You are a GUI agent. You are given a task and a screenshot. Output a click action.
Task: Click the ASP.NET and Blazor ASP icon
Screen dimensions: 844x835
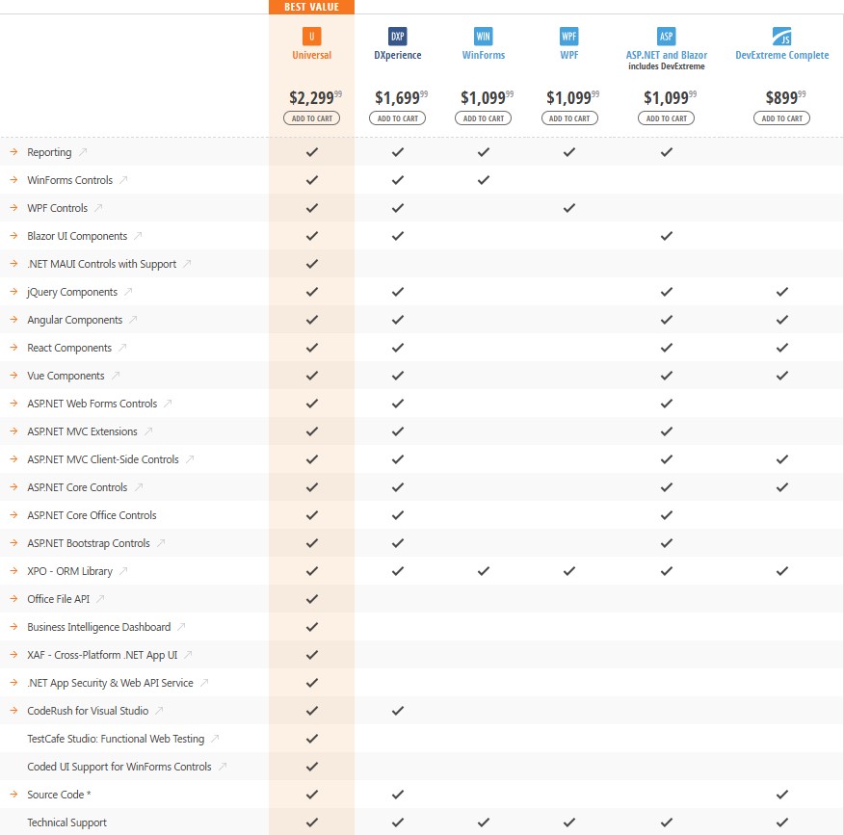(x=667, y=37)
